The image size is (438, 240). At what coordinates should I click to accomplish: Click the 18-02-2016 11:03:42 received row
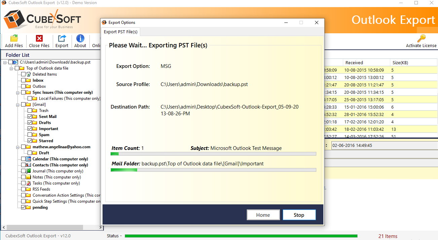(x=364, y=129)
